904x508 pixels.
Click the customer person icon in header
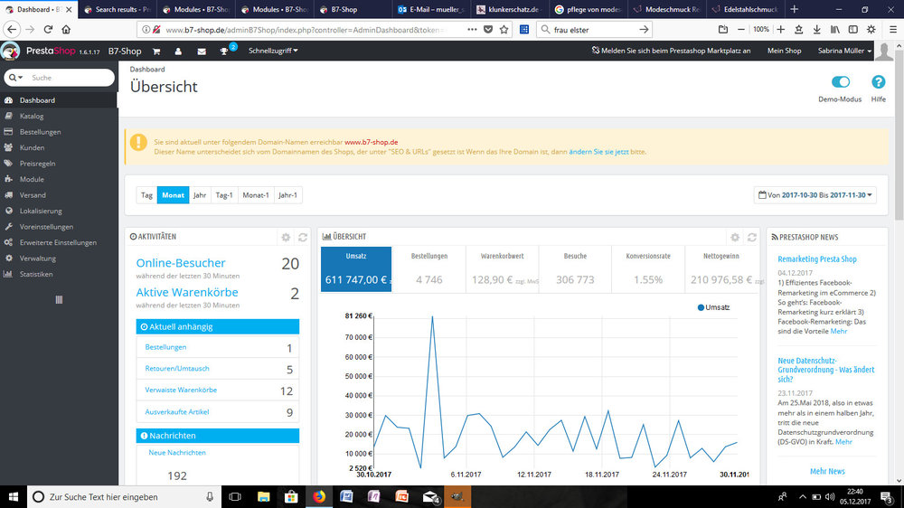[178, 52]
